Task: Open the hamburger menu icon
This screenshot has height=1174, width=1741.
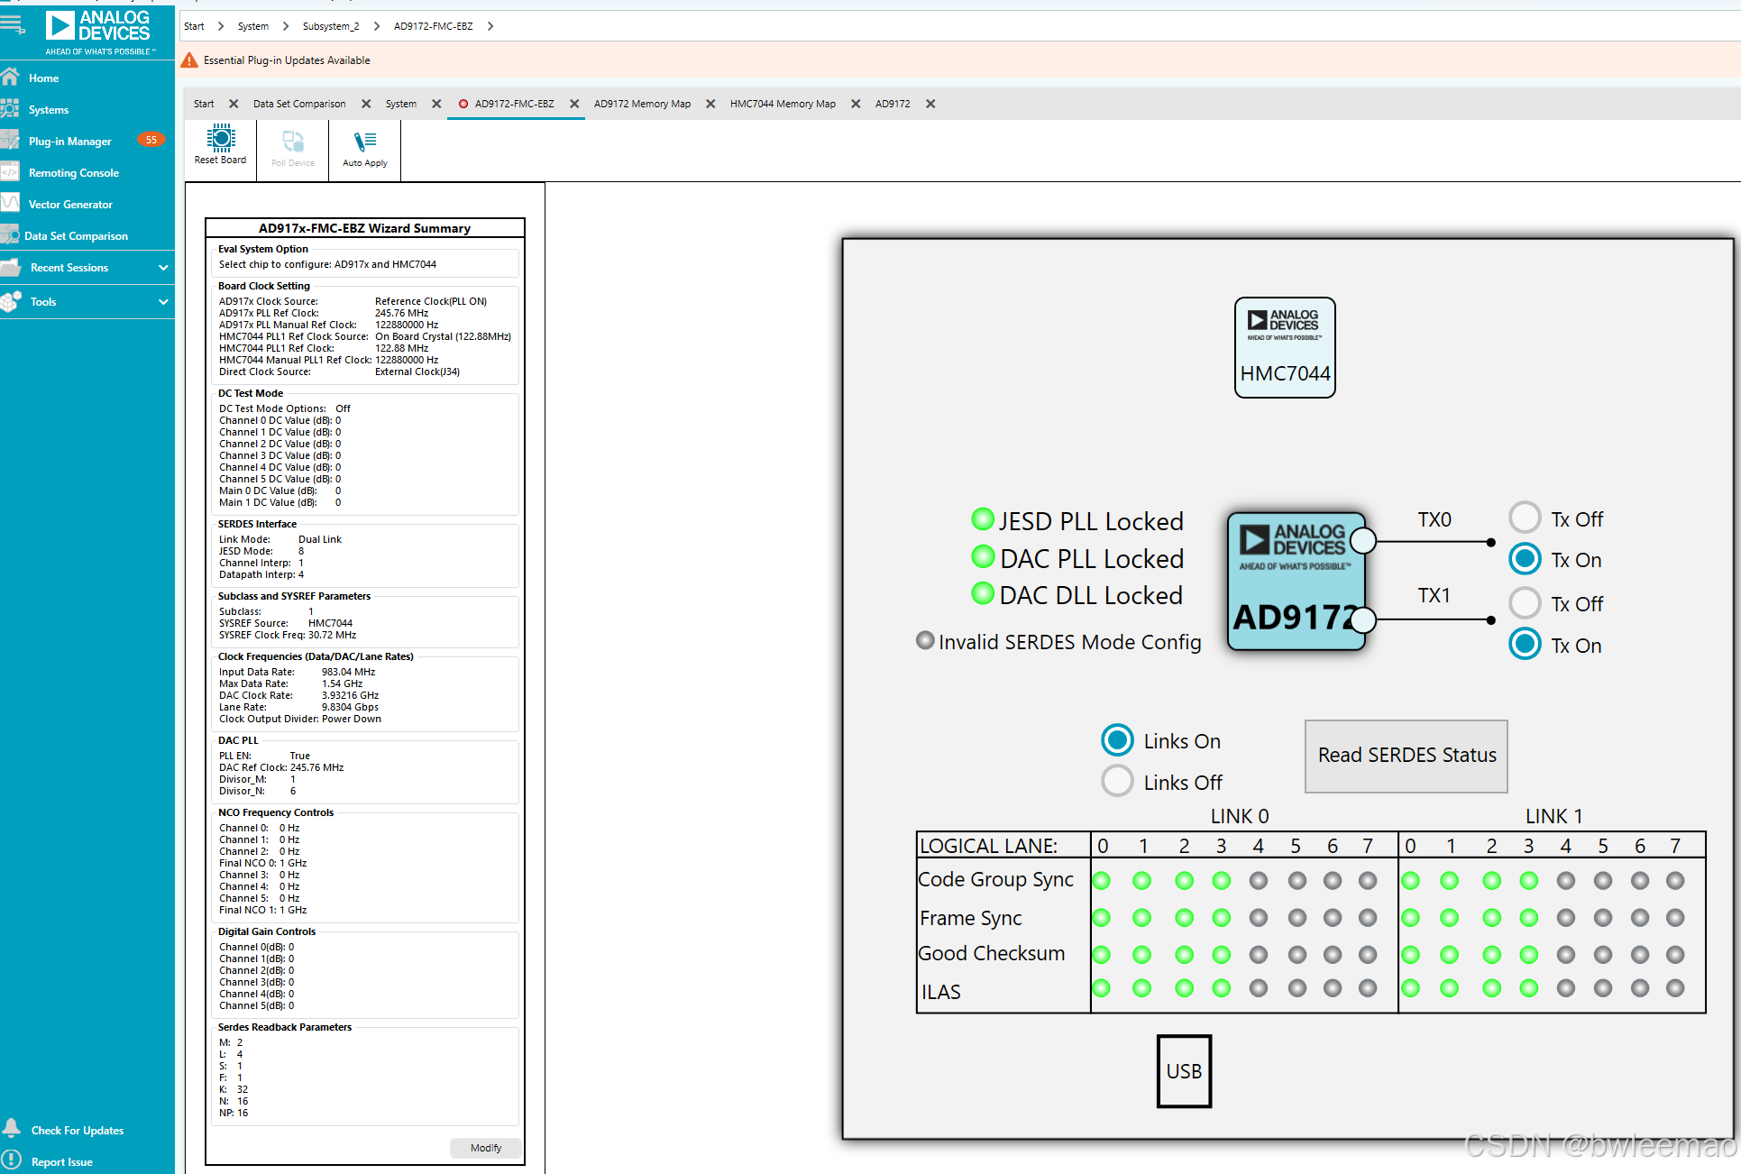Action: [13, 23]
